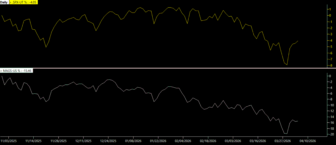Click the 03/03/2026 date label
336x145 pixels.
233,141
